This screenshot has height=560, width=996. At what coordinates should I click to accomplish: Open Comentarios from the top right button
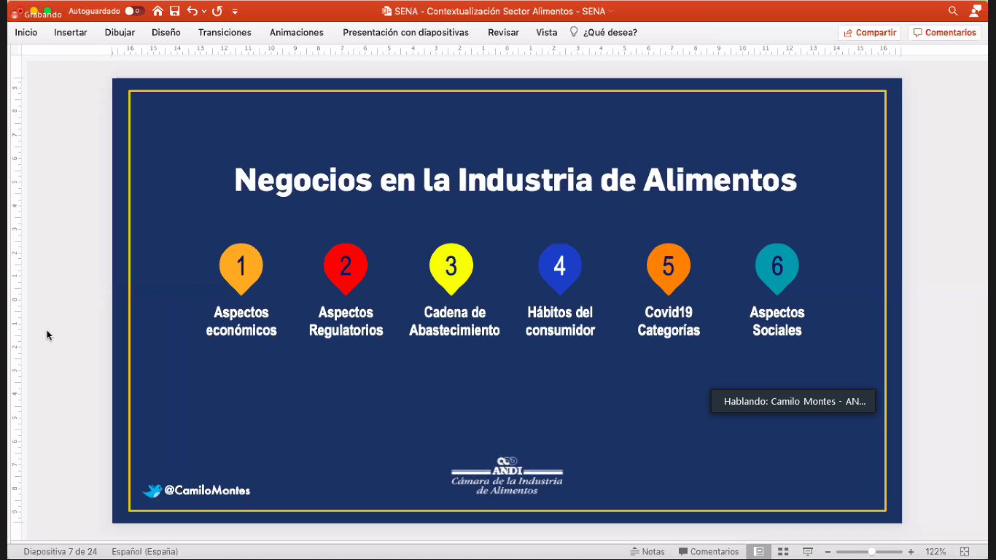(x=944, y=32)
